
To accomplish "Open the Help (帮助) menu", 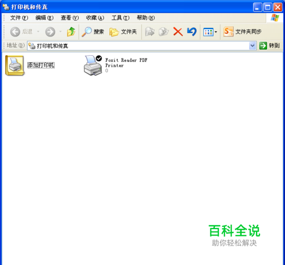I will coord(146,18).
